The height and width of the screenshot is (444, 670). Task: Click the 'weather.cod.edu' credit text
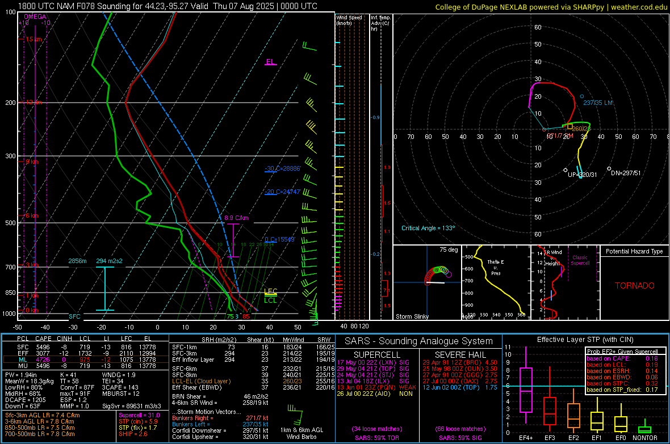(639, 7)
